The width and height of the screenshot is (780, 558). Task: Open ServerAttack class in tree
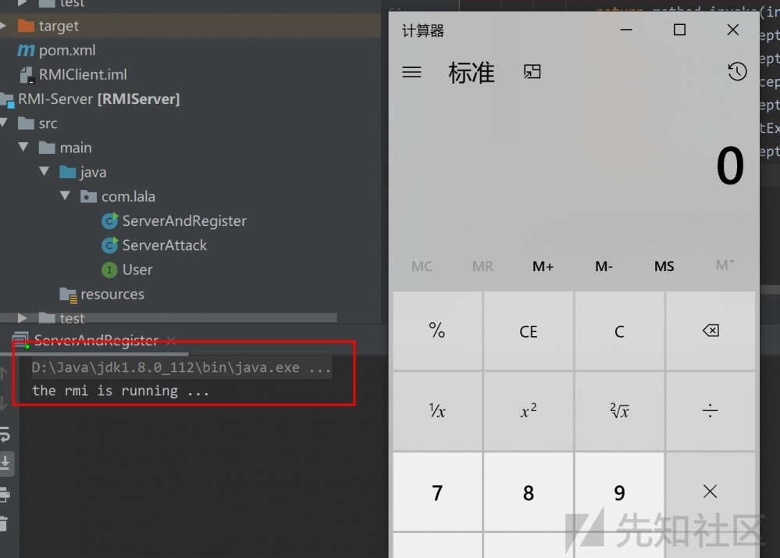[x=164, y=245]
